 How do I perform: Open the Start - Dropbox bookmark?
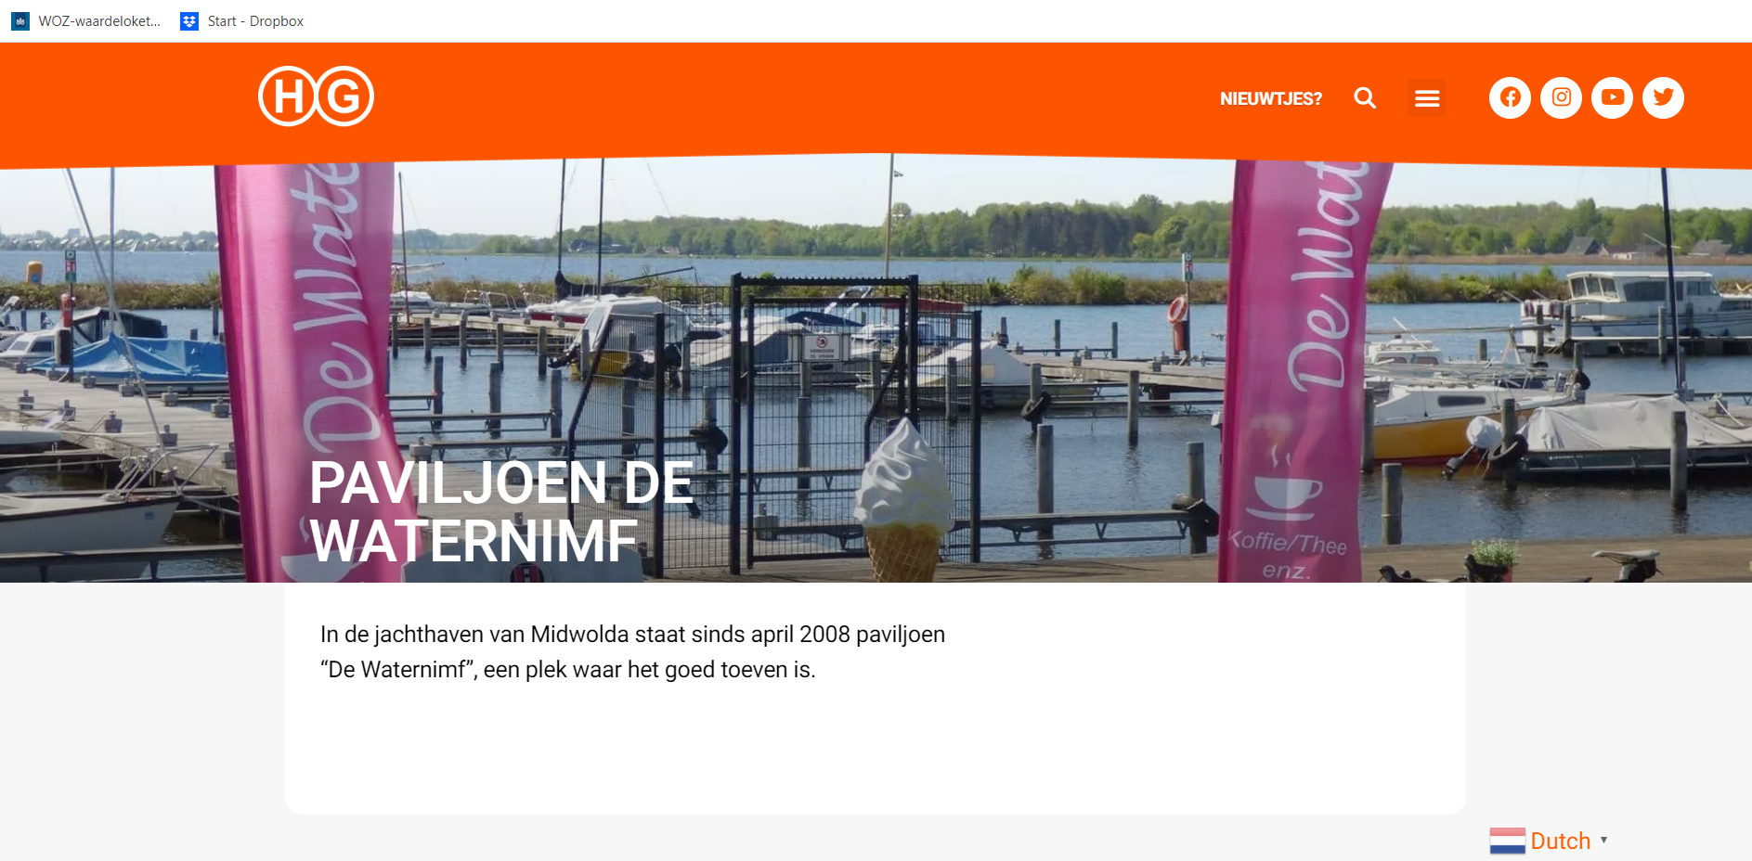tap(241, 21)
